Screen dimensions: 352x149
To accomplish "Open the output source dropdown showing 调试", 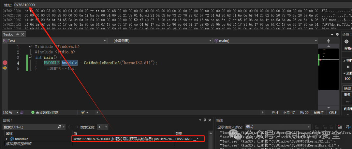I will pos(278,127).
